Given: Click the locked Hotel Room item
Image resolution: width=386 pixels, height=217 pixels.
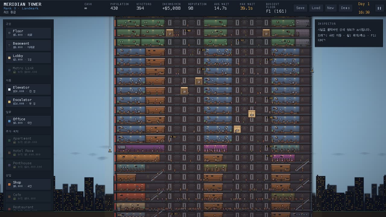Looking at the screenshot, I should [28, 153].
